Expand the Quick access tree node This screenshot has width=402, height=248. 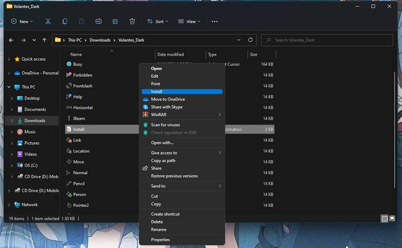pyautogui.click(x=8, y=59)
